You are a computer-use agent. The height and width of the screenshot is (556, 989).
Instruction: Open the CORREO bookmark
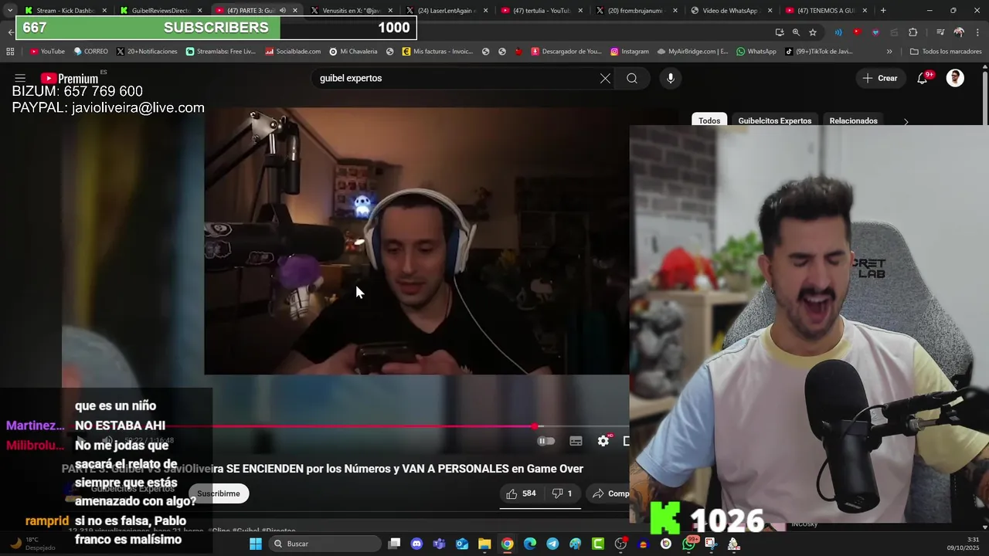(x=90, y=52)
